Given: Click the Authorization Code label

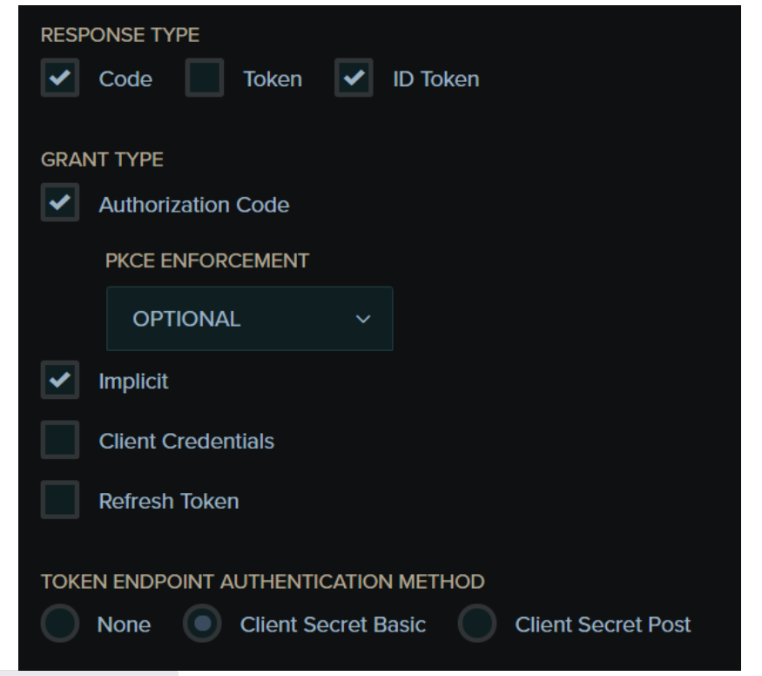Looking at the screenshot, I should point(194,206).
